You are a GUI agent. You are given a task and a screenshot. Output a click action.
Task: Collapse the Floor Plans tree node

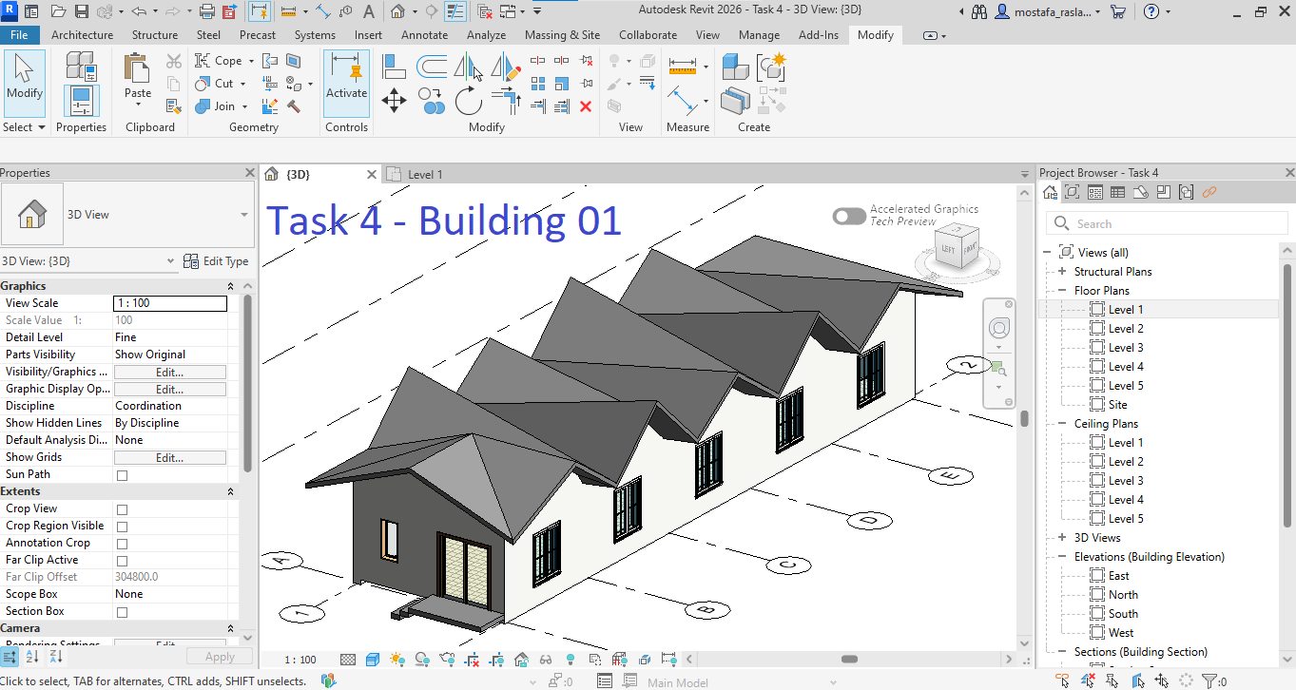(1062, 291)
